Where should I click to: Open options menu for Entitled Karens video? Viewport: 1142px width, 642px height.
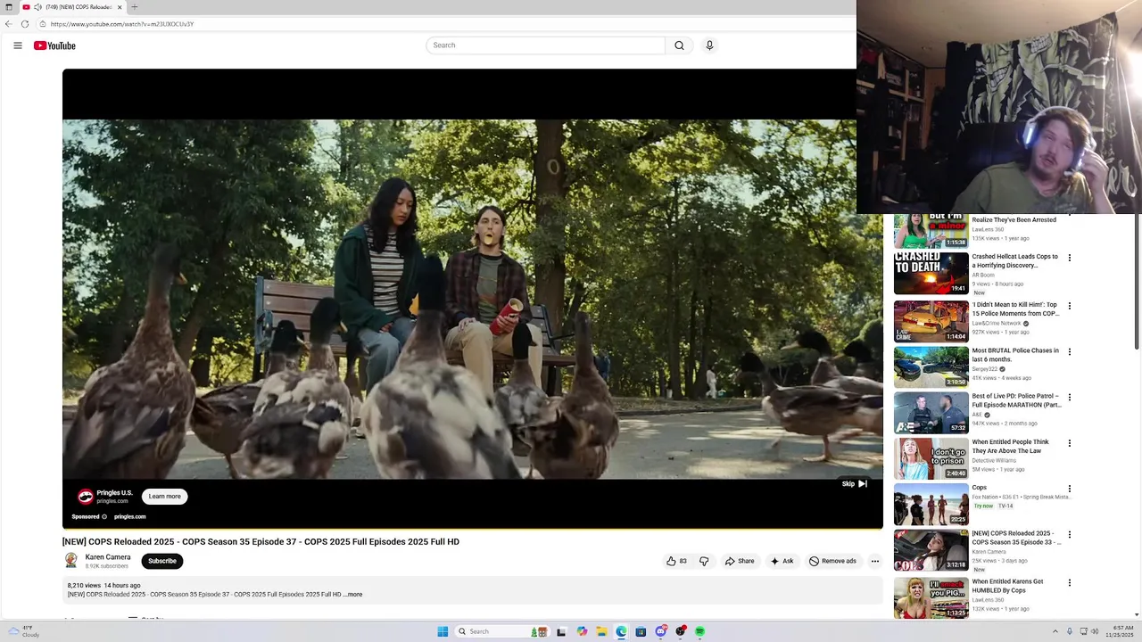(x=1070, y=583)
